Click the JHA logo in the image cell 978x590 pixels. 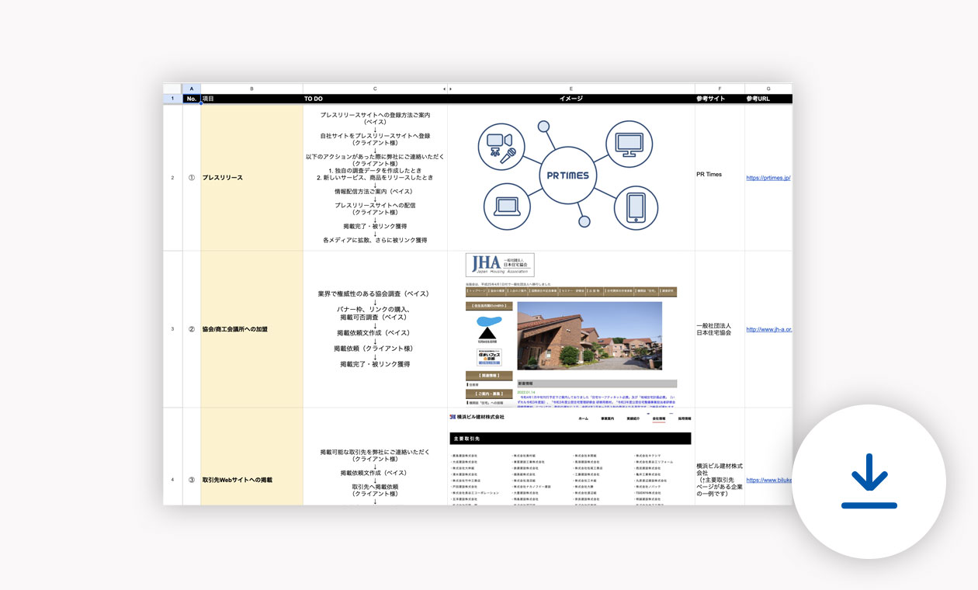pos(500,265)
